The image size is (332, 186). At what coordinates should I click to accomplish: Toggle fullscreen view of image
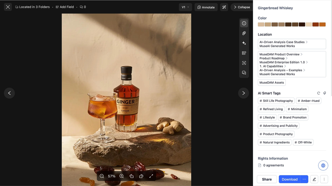[x=151, y=176]
